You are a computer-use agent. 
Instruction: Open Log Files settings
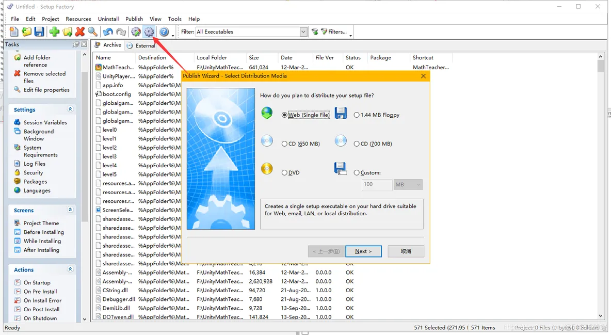click(34, 164)
